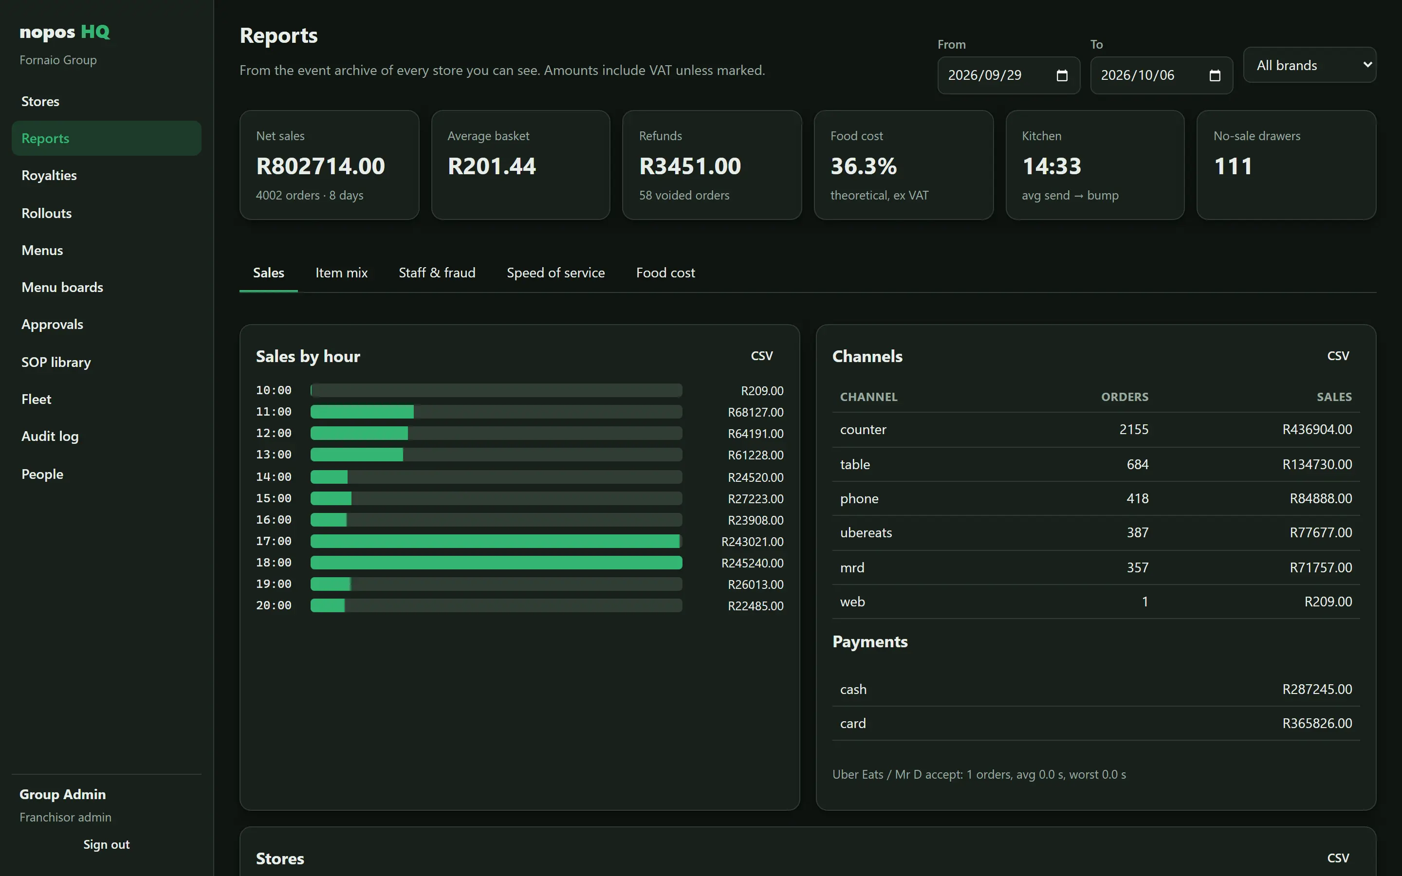The height and width of the screenshot is (876, 1402).
Task: Click the Refunds card R3451.00
Action: point(712,165)
